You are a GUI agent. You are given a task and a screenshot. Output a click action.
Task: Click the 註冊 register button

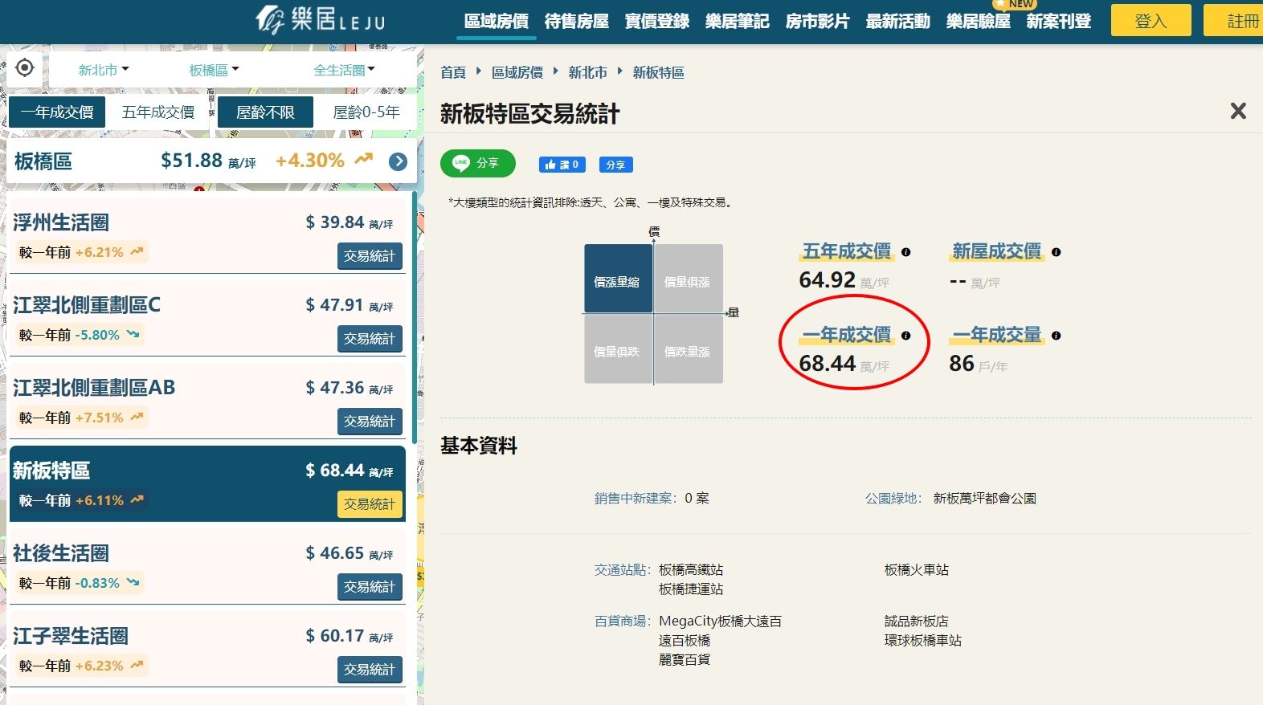click(x=1234, y=21)
